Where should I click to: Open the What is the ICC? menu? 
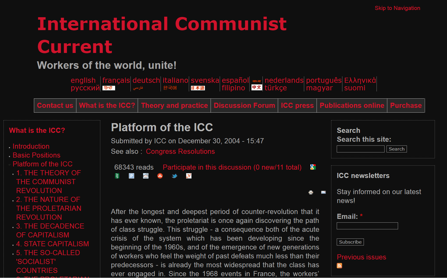click(107, 105)
